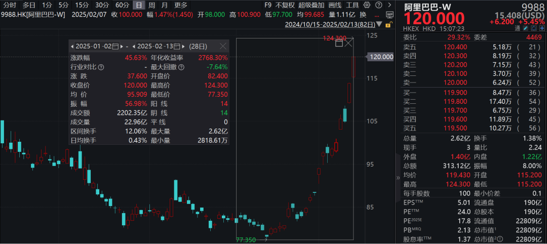
Task: Expand the toolbar using the right chevron
Action: (389, 5)
